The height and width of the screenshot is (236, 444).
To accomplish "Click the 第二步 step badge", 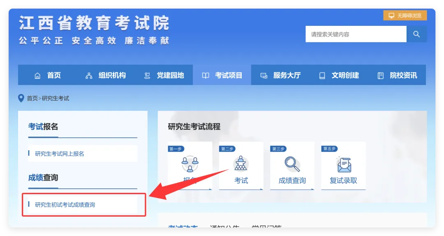I will tap(227, 149).
